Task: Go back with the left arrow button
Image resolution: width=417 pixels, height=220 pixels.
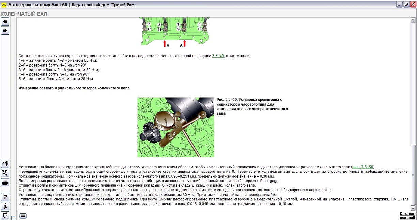Action: point(5,22)
